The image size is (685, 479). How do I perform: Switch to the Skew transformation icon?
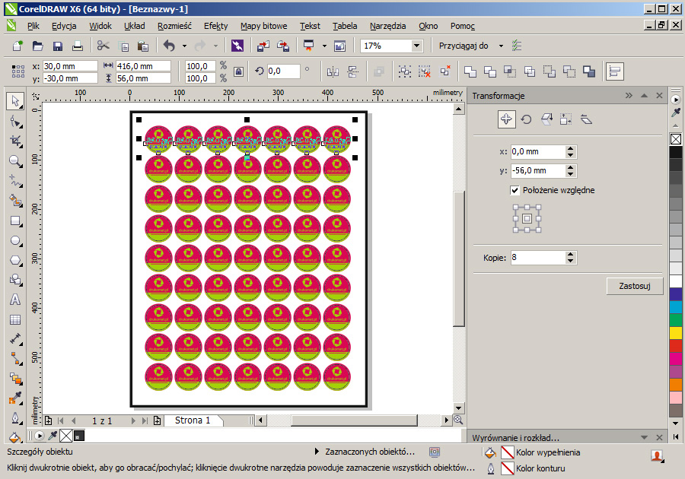pyautogui.click(x=586, y=119)
